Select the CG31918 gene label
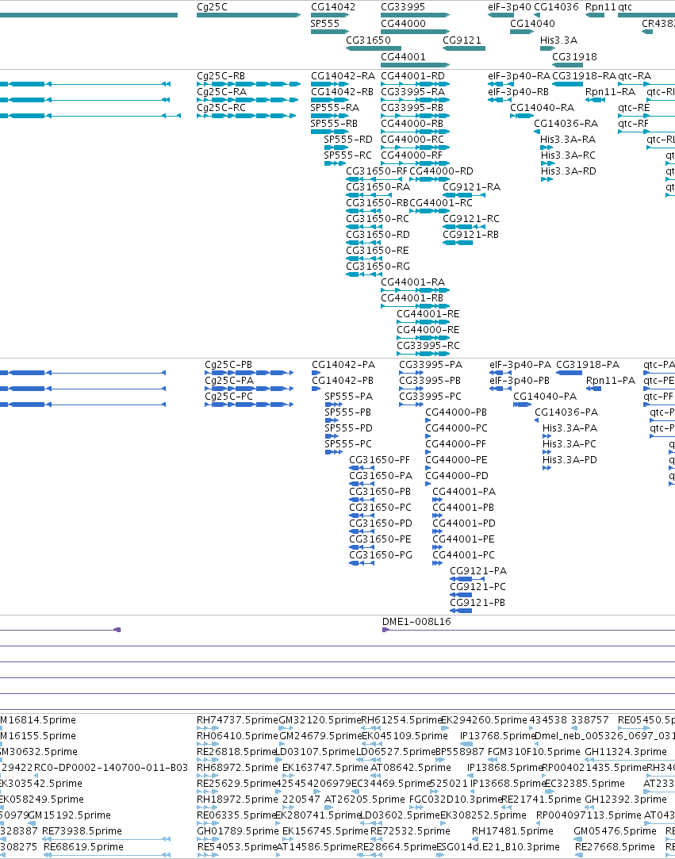675x859 pixels. point(575,56)
